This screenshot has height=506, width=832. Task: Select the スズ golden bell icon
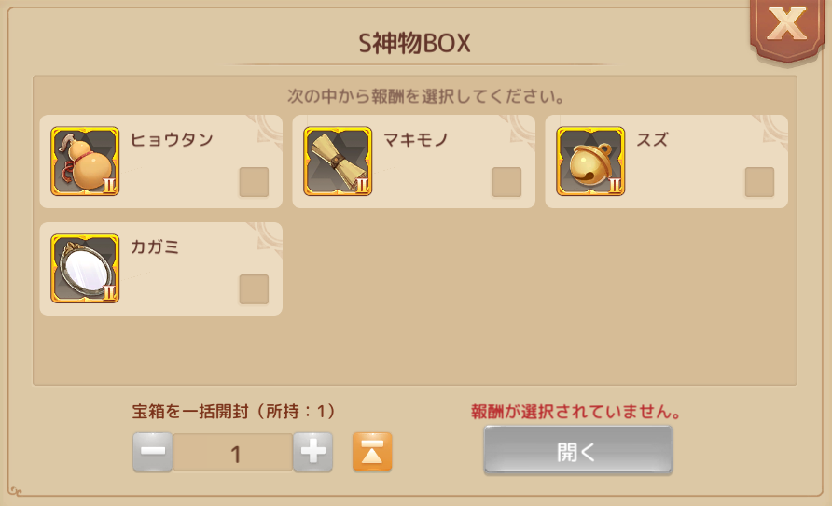coord(590,162)
